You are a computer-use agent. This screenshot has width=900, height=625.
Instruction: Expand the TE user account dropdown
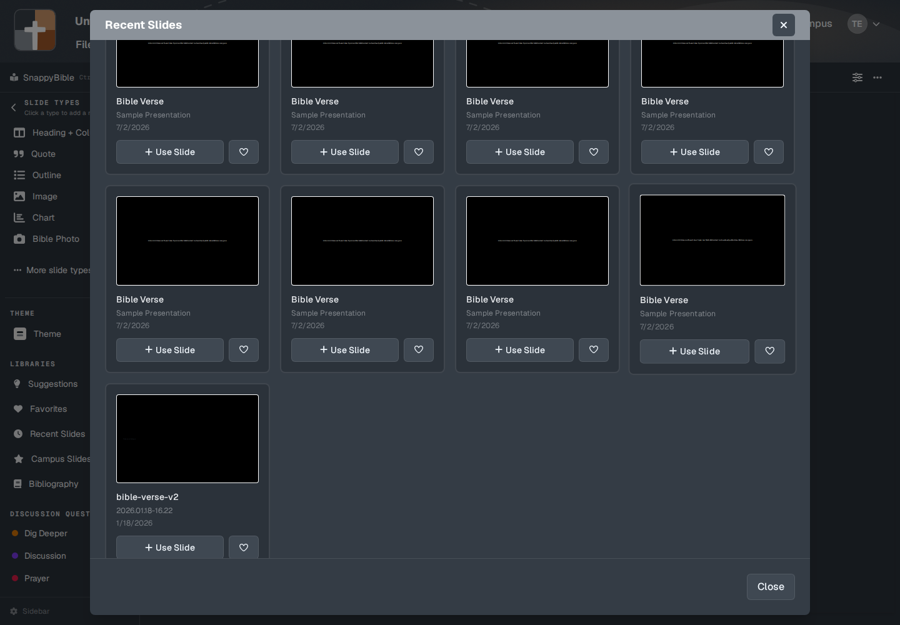pos(876,24)
